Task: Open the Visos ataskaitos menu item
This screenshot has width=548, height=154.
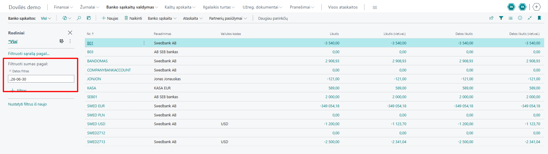Action: click(x=343, y=7)
